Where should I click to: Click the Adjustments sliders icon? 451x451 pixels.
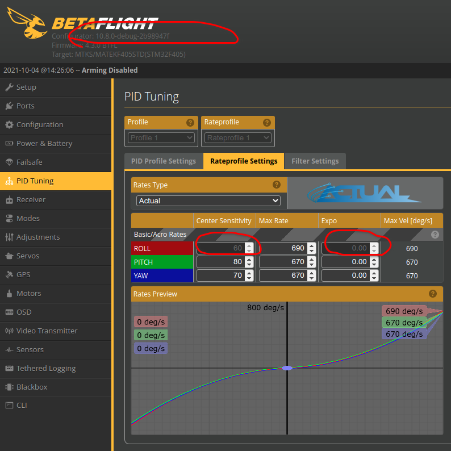tap(9, 237)
